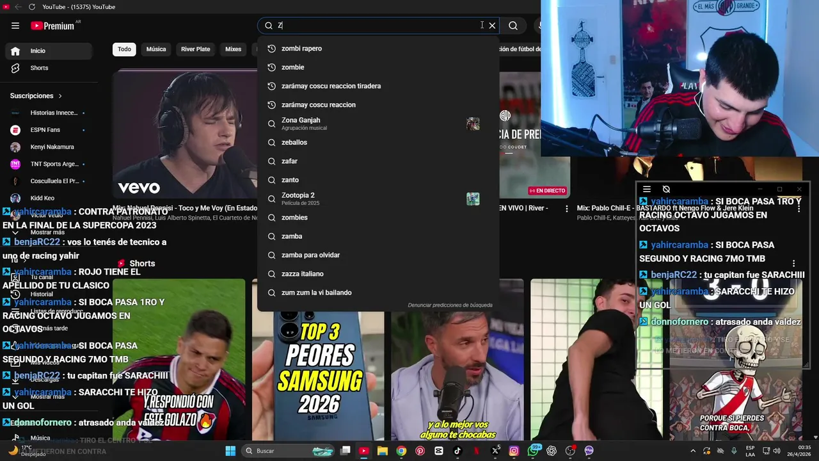Open ChatGPT from the taskbar
The height and width of the screenshot is (461, 819).
(552, 451)
